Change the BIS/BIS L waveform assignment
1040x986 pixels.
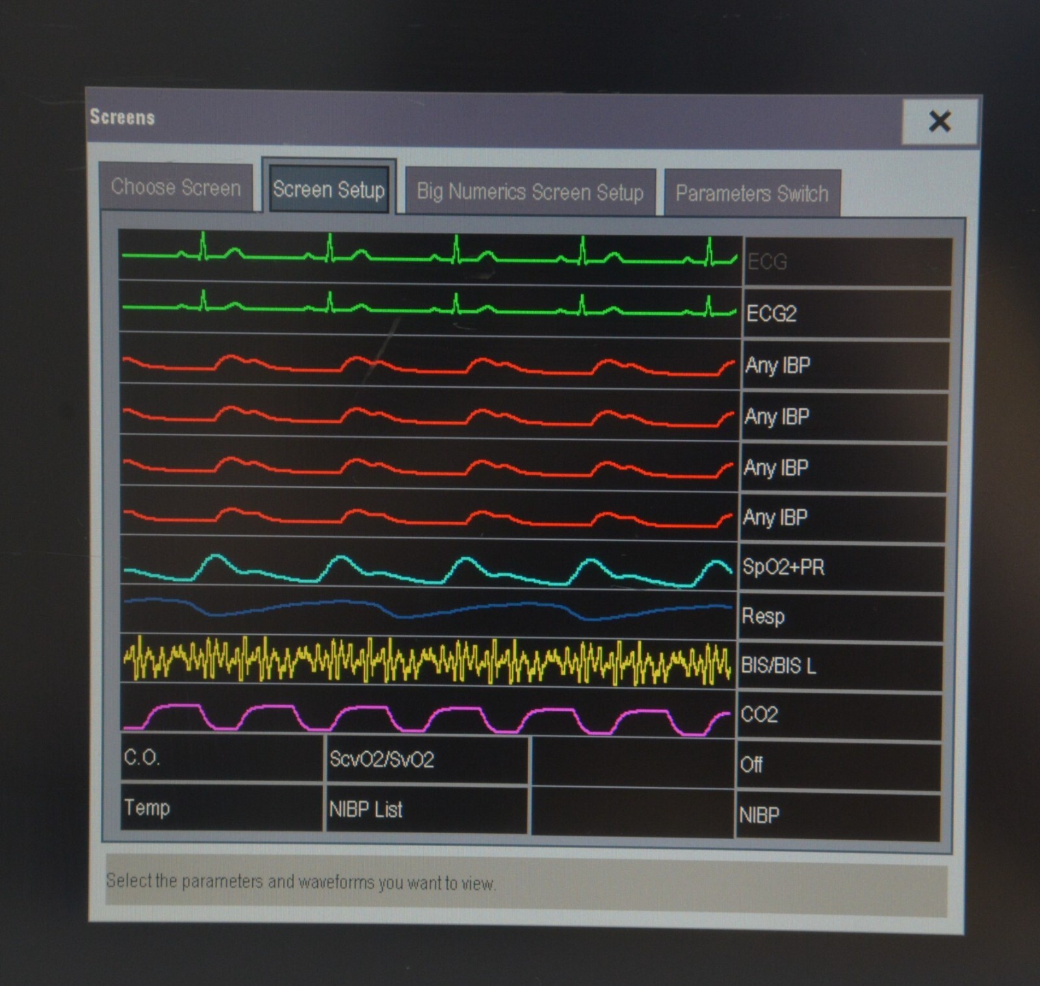coord(839,667)
